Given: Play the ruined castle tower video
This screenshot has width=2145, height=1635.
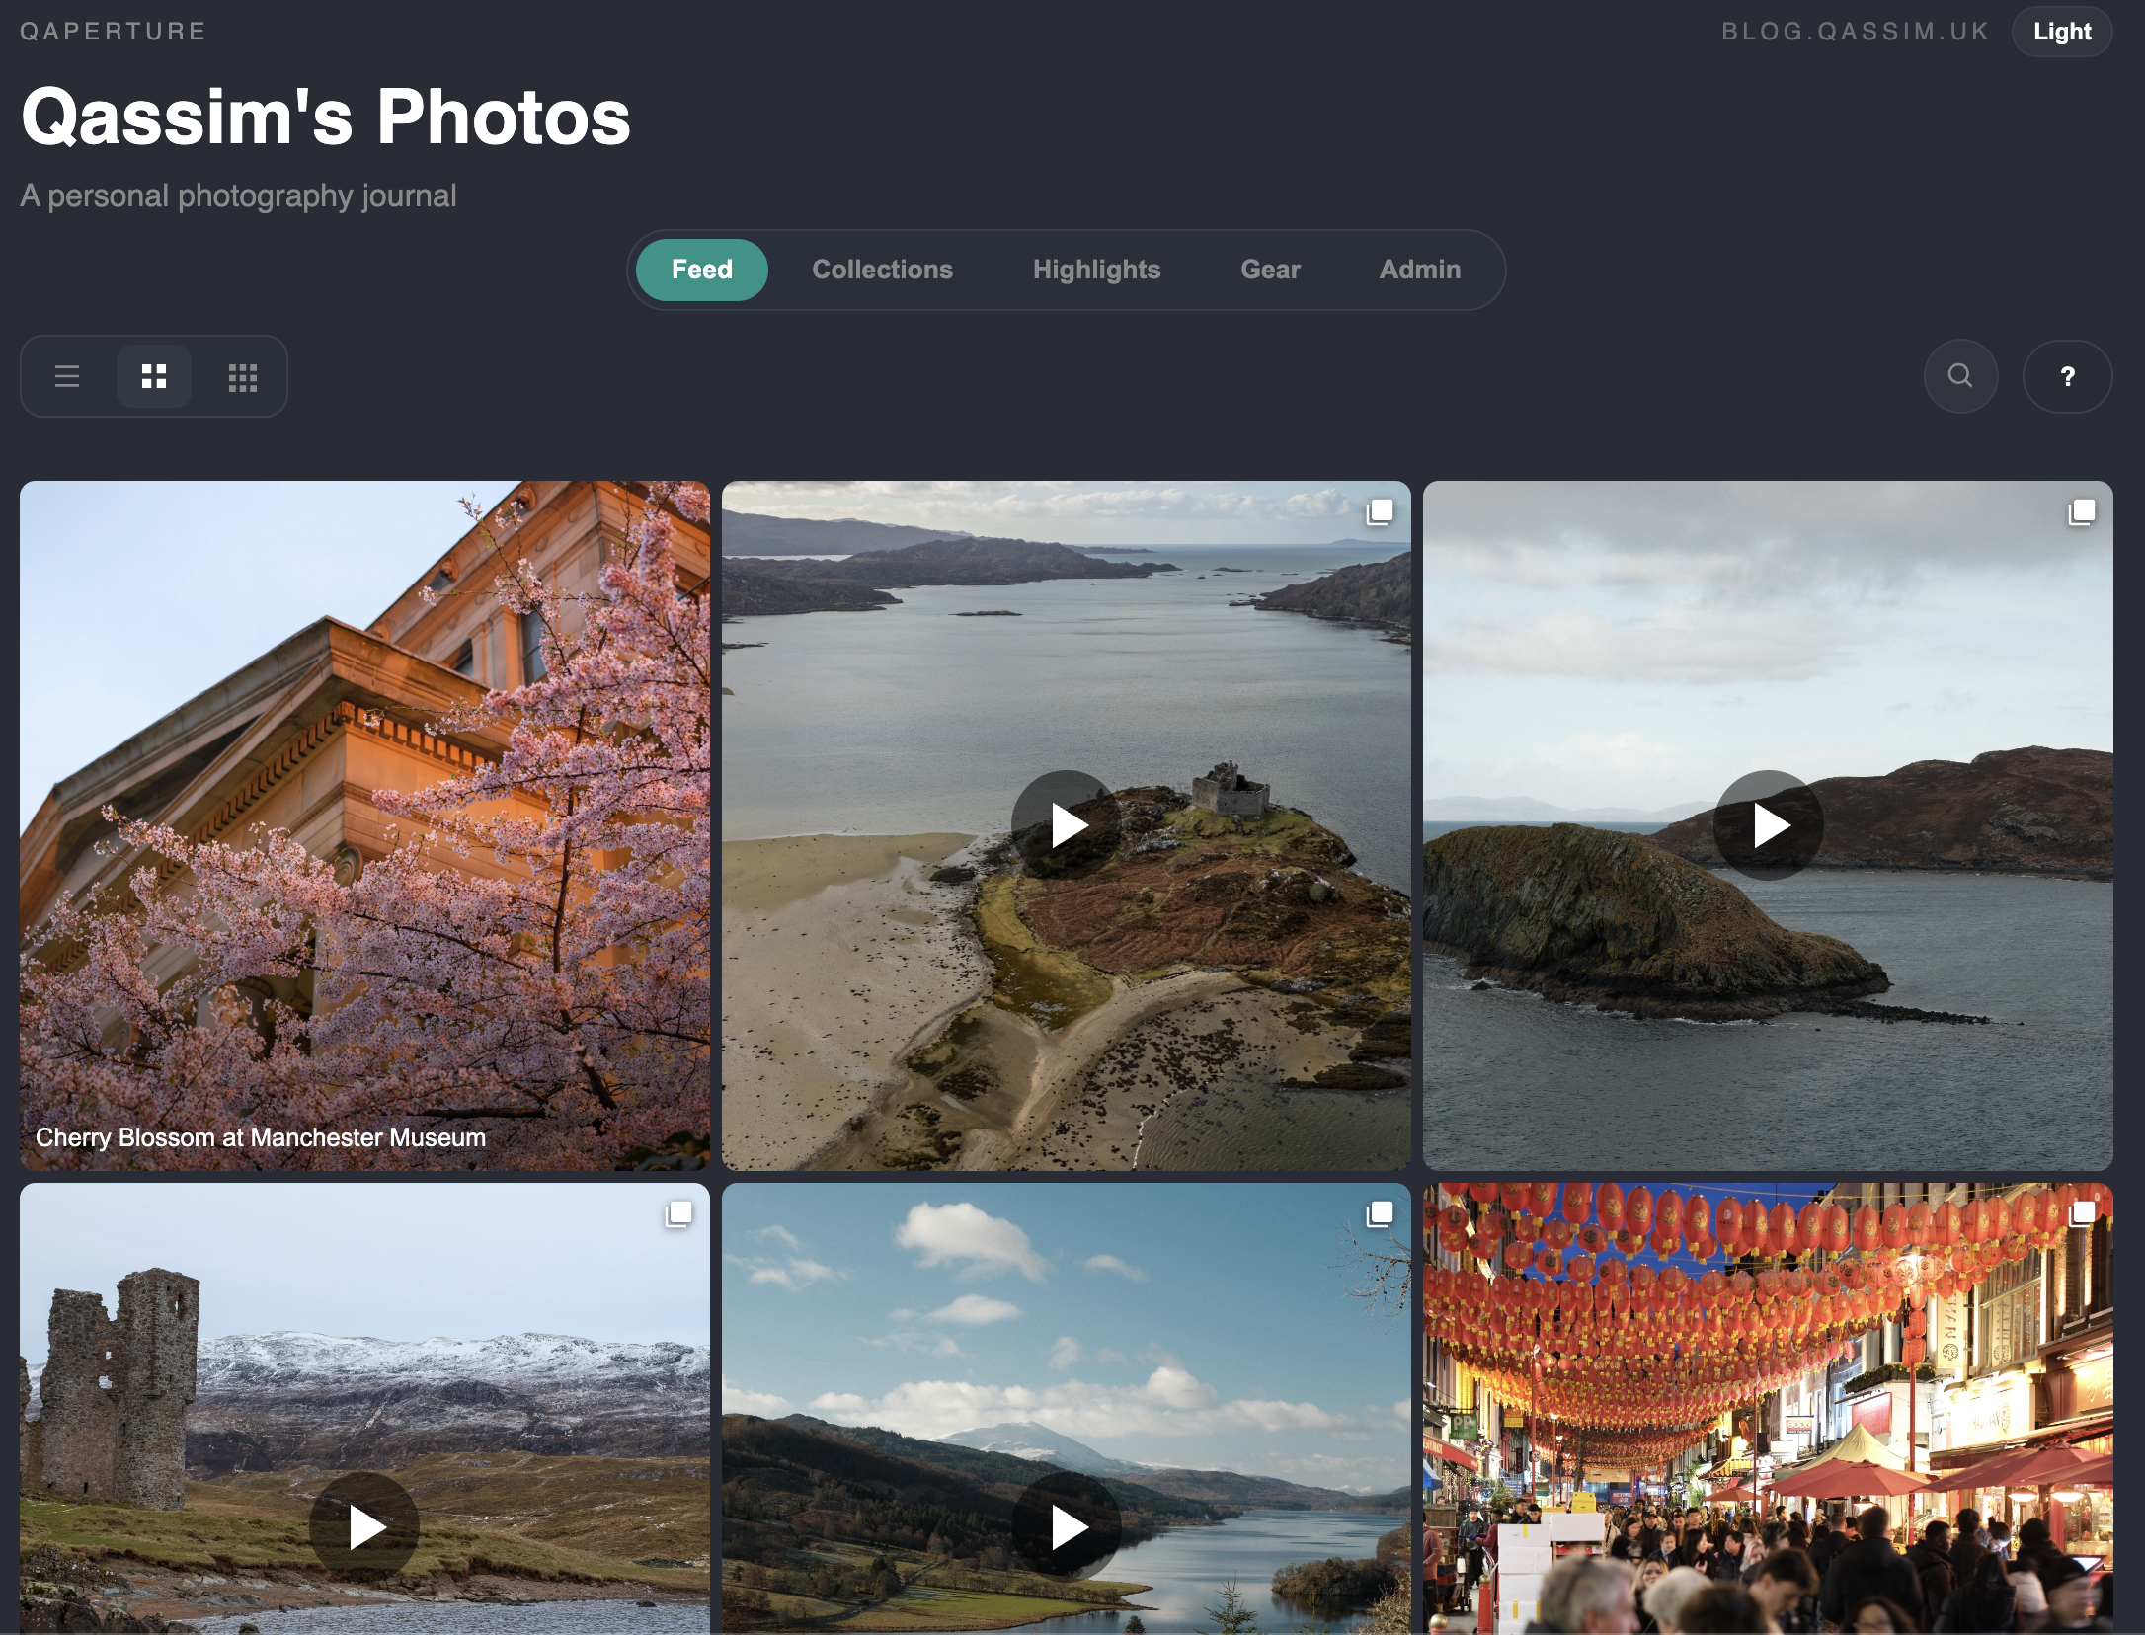Looking at the screenshot, I should pyautogui.click(x=364, y=1527).
